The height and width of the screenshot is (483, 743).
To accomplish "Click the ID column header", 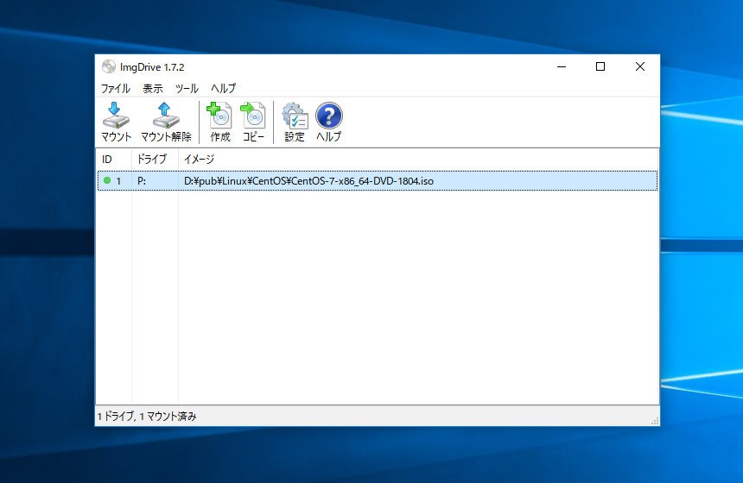I will click(x=108, y=160).
